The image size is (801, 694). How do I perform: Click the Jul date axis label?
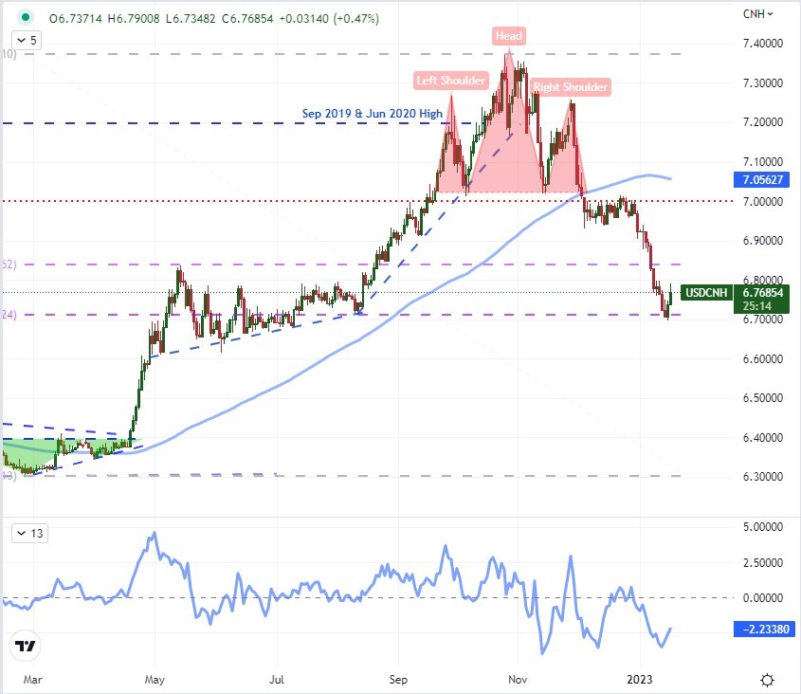(277, 680)
